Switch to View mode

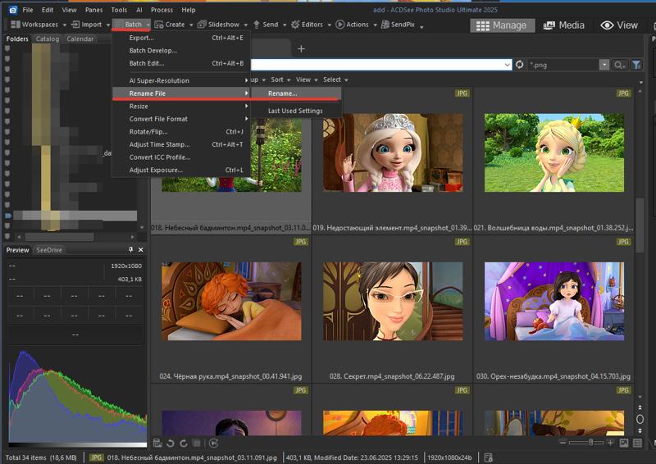[x=619, y=25]
